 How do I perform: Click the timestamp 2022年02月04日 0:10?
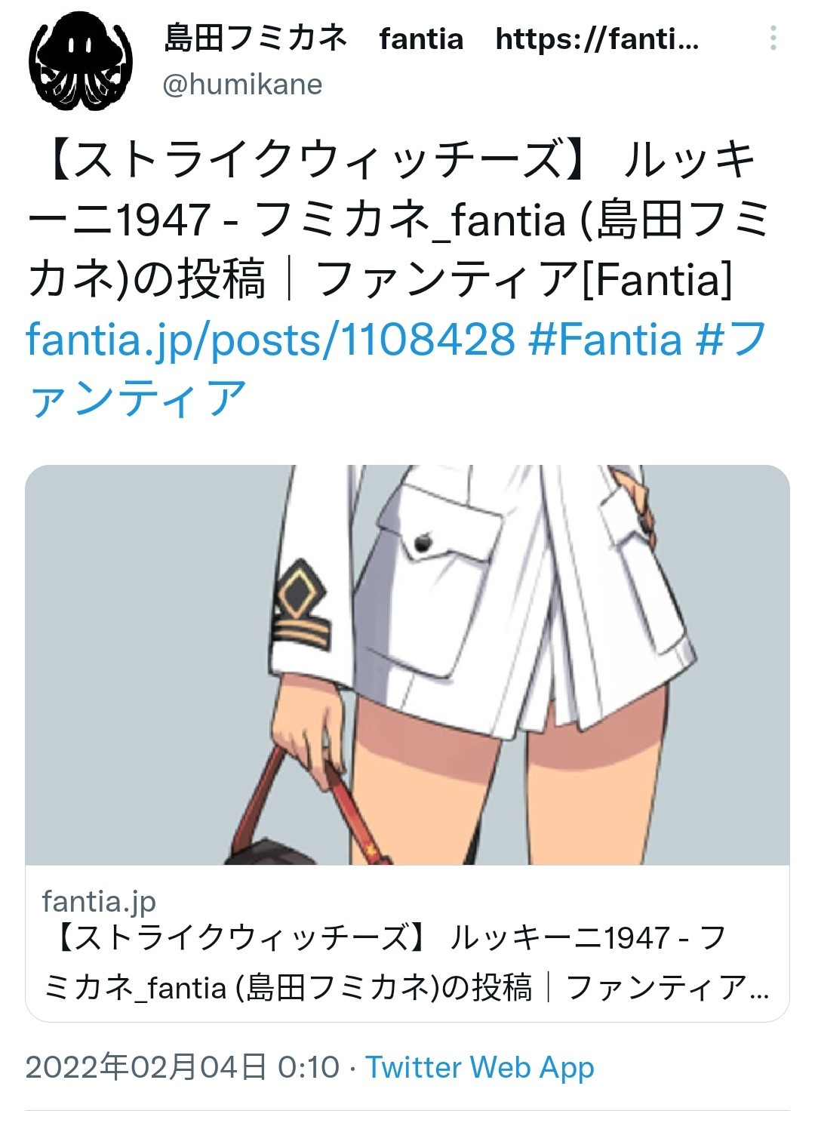(183, 1067)
